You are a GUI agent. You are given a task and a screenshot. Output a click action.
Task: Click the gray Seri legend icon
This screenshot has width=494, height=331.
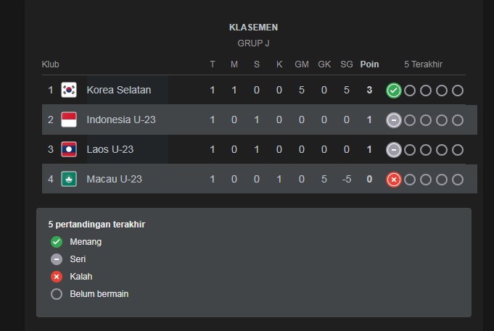pyautogui.click(x=57, y=259)
